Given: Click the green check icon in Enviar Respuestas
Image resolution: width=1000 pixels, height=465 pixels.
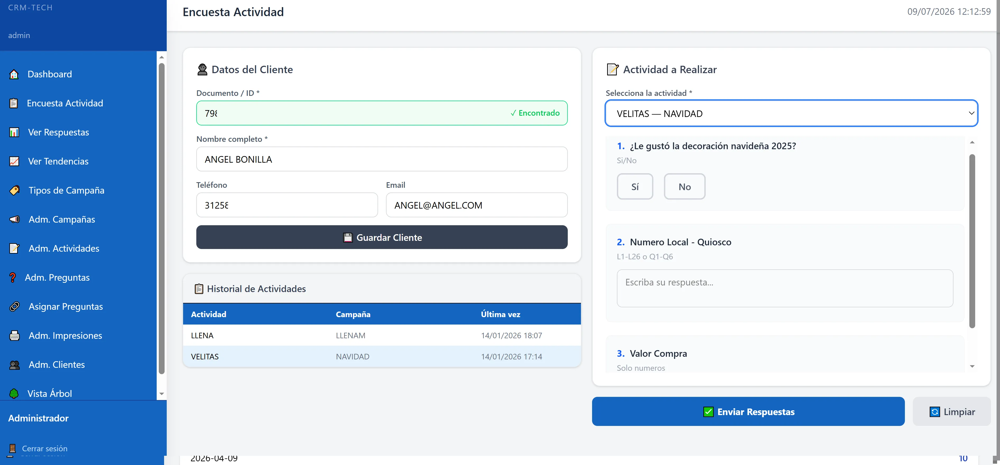Looking at the screenshot, I should tap(708, 412).
